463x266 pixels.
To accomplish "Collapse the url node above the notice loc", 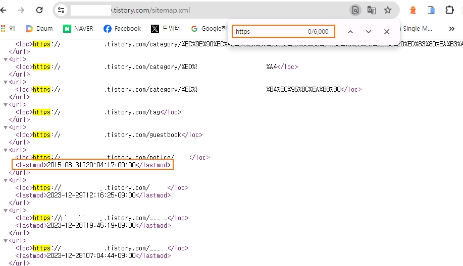I will pyautogui.click(x=6, y=150).
